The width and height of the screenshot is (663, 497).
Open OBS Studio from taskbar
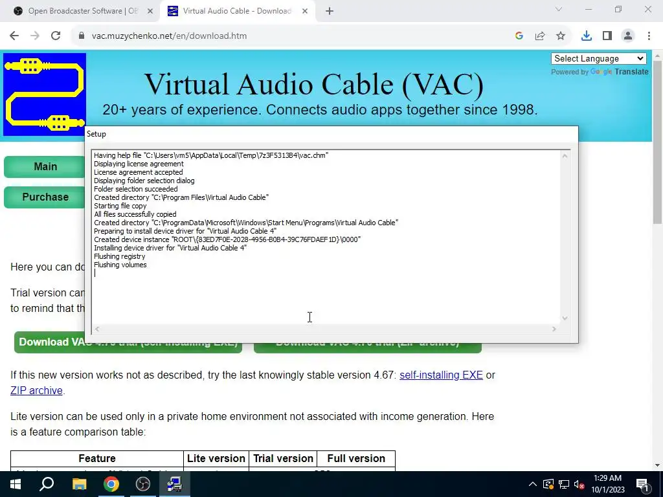click(x=143, y=484)
